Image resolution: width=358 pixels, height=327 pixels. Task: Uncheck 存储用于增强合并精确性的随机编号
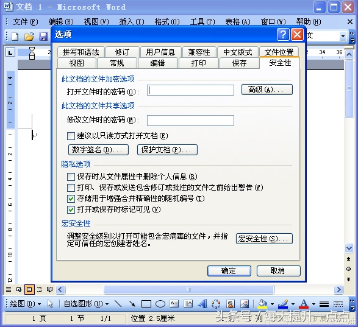[x=71, y=199]
